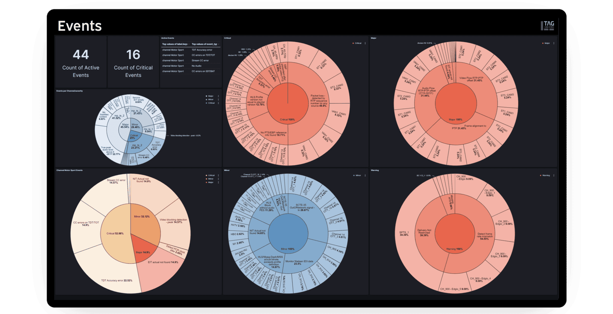Viewport: 613px width, 314px height.
Task: Open options for Major in Channel Motor Sport legend
Action: [219, 182]
